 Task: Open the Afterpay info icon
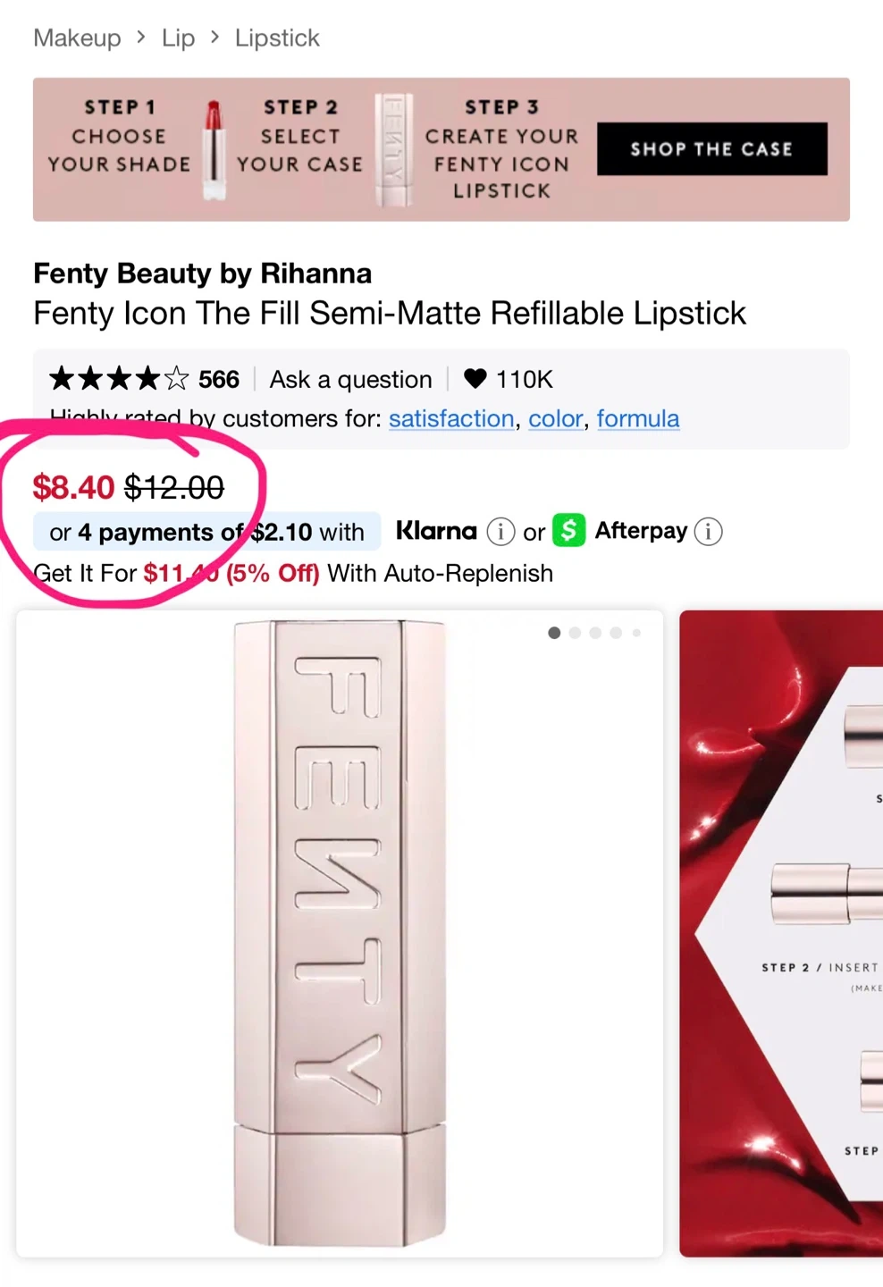click(708, 532)
